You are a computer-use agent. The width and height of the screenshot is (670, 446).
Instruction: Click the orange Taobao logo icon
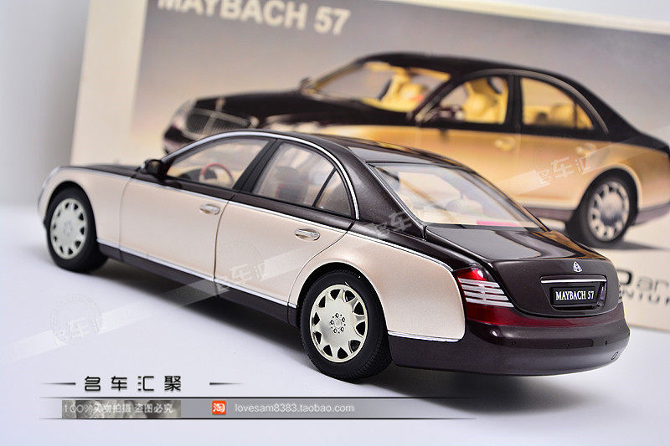click(x=219, y=408)
